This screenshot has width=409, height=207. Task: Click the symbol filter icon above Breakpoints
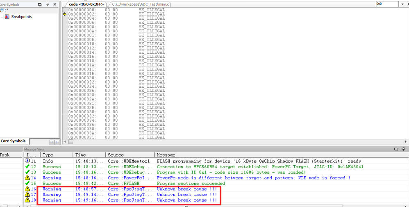click(2, 10)
